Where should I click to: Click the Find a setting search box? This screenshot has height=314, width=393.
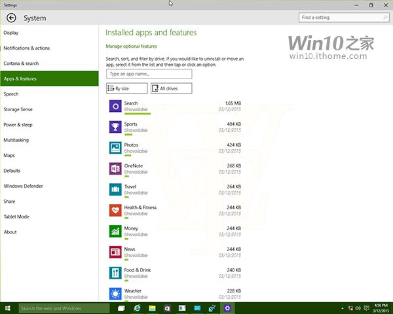tap(344, 18)
